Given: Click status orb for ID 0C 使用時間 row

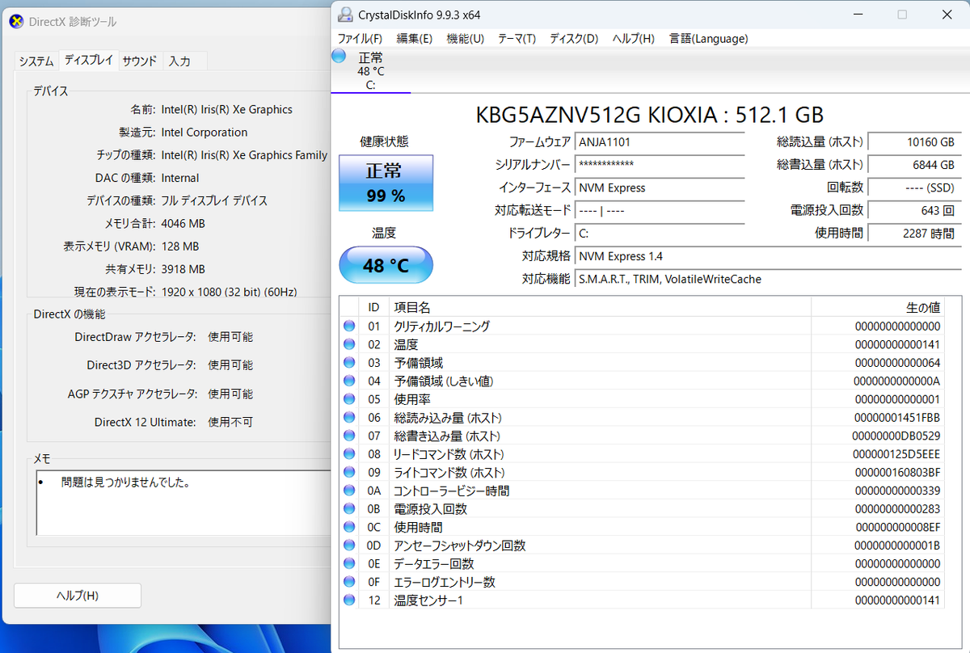Looking at the screenshot, I should click(349, 527).
